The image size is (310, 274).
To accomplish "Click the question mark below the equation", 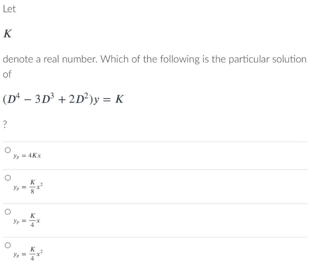I will pyautogui.click(x=5, y=125).
